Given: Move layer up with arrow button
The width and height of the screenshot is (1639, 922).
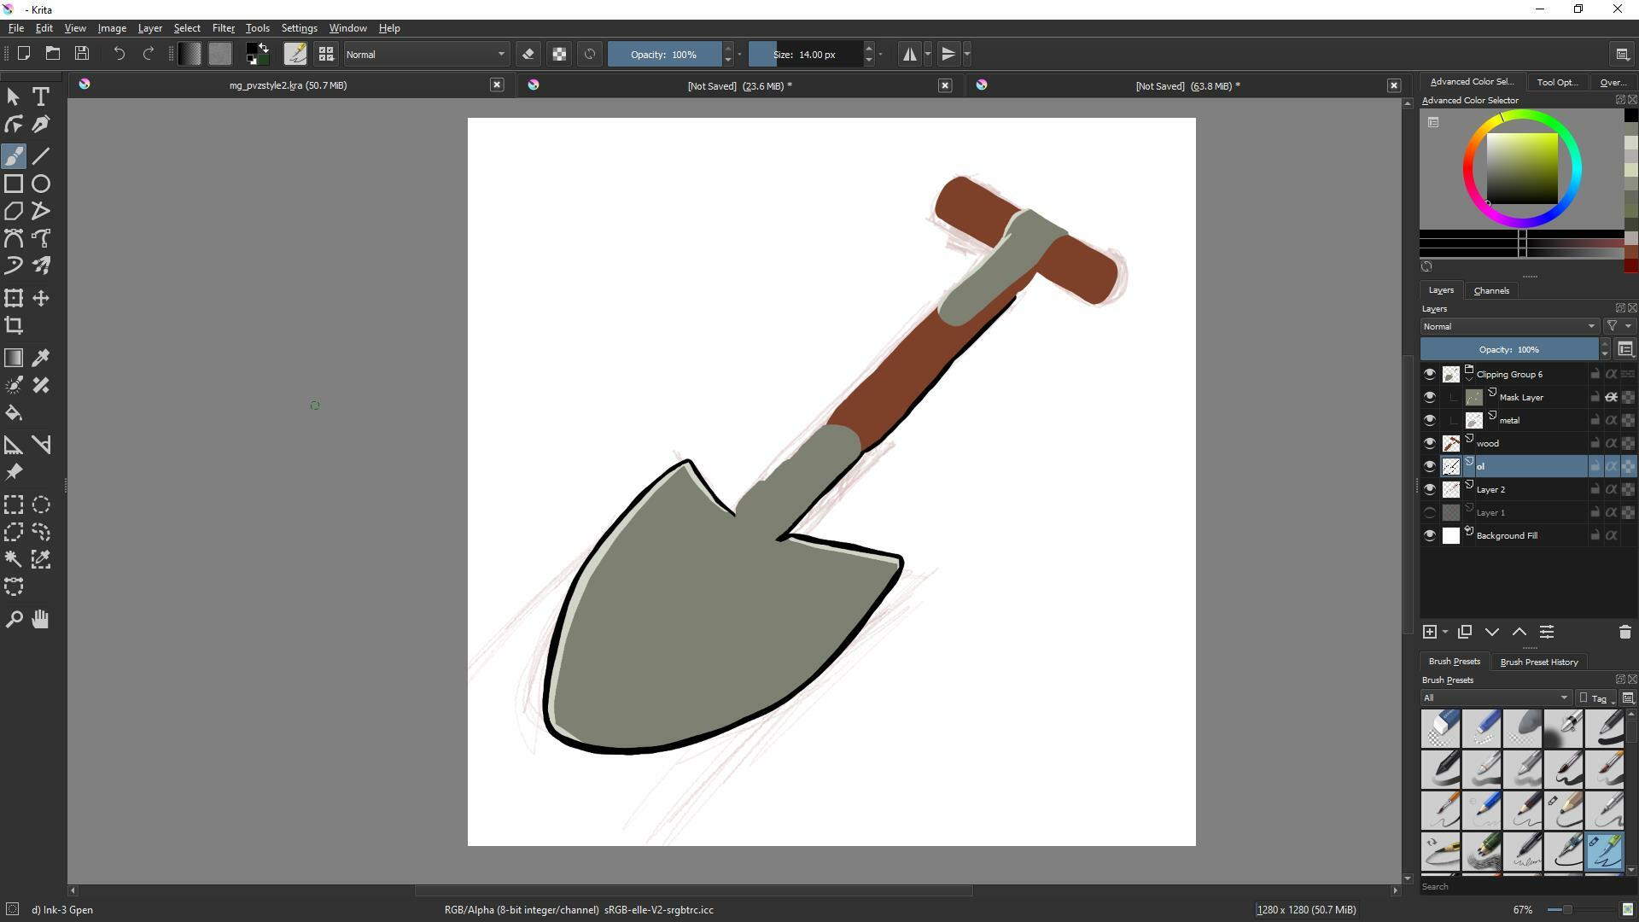Looking at the screenshot, I should 1519,632.
